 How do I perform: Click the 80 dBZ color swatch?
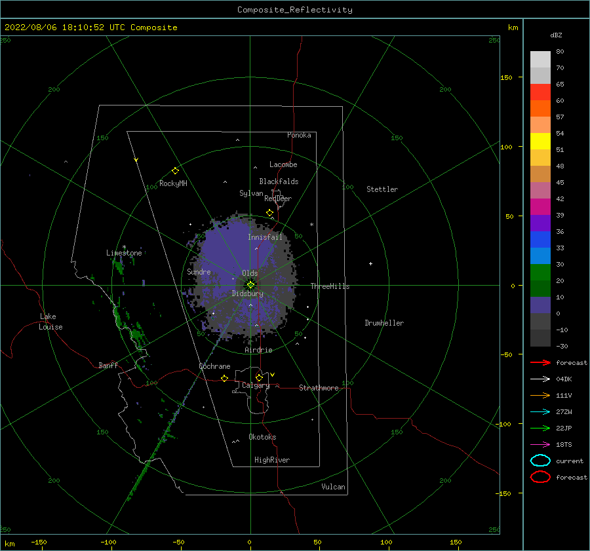tap(540, 59)
